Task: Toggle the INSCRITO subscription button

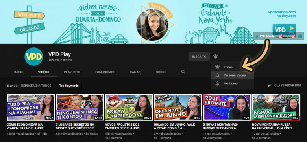Action: 199,57
